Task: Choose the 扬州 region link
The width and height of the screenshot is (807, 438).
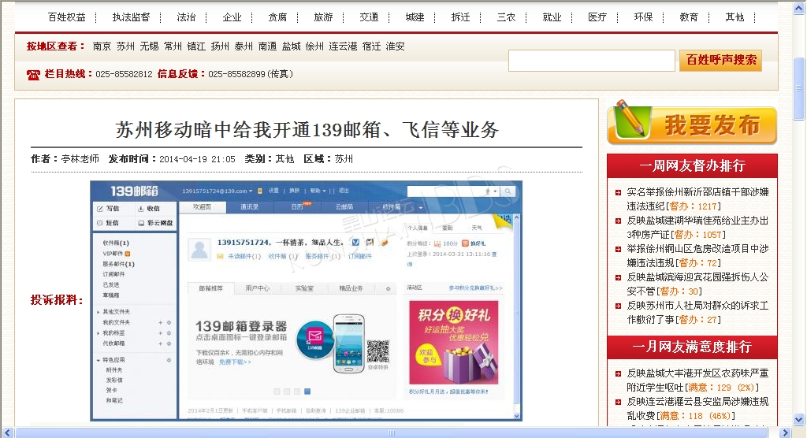Action: [221, 46]
